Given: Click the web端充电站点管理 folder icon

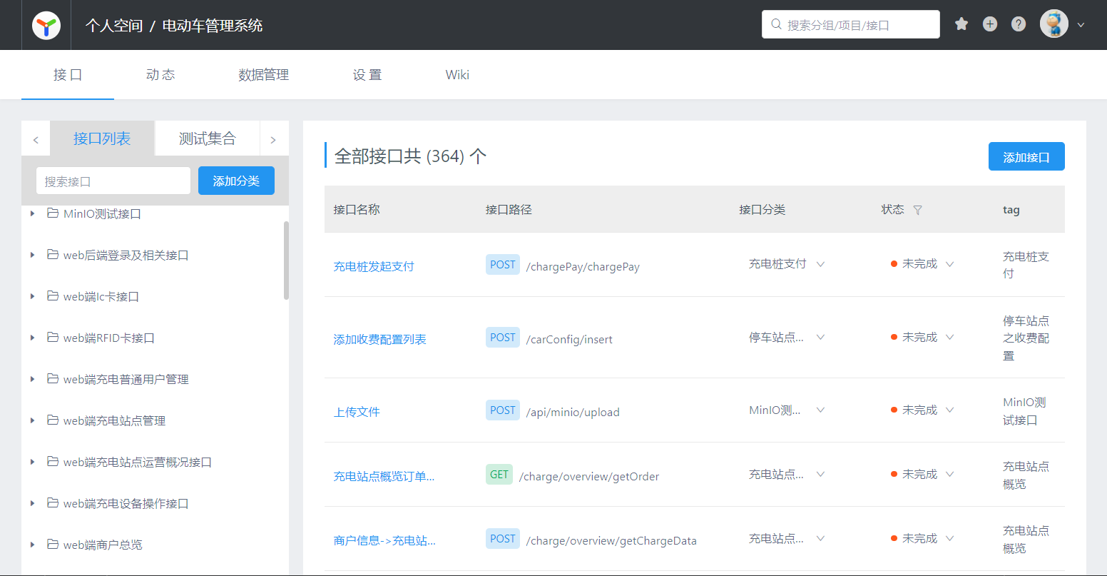Looking at the screenshot, I should [52, 420].
